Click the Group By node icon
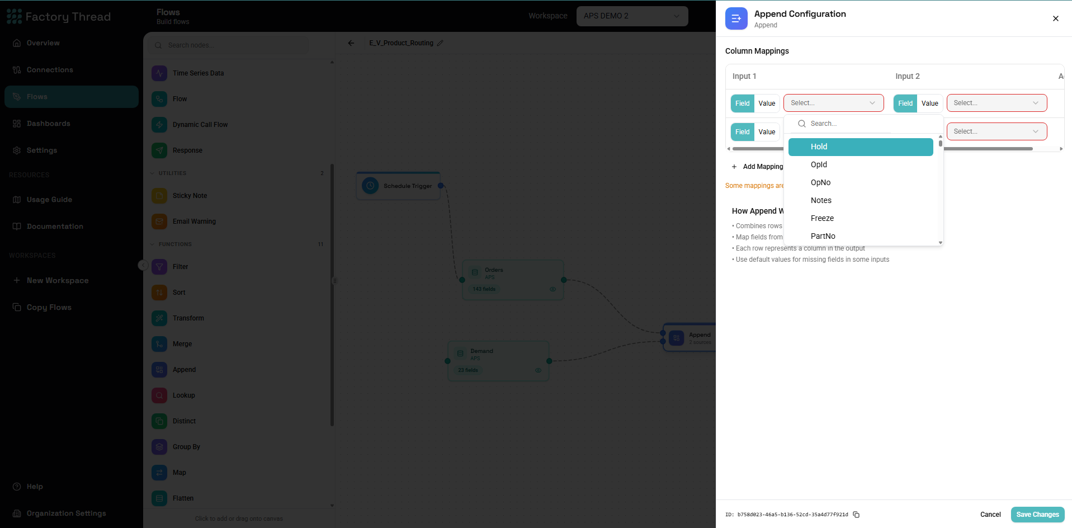This screenshot has width=1072, height=528. point(159,447)
